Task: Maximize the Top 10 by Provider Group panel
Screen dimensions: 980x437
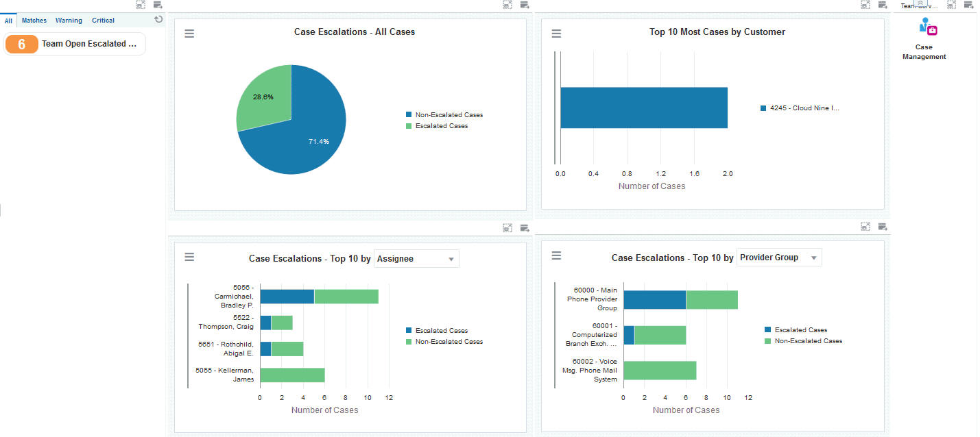Action: click(865, 226)
